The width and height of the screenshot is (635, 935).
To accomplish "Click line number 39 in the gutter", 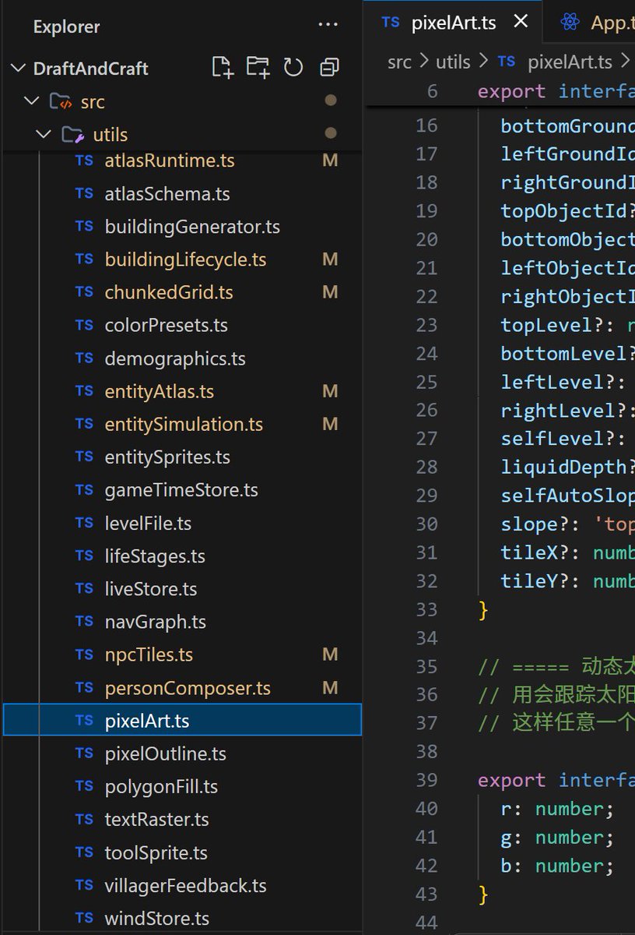I will coord(426,779).
